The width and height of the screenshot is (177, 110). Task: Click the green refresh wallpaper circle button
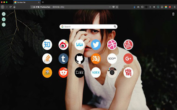(4, 24)
